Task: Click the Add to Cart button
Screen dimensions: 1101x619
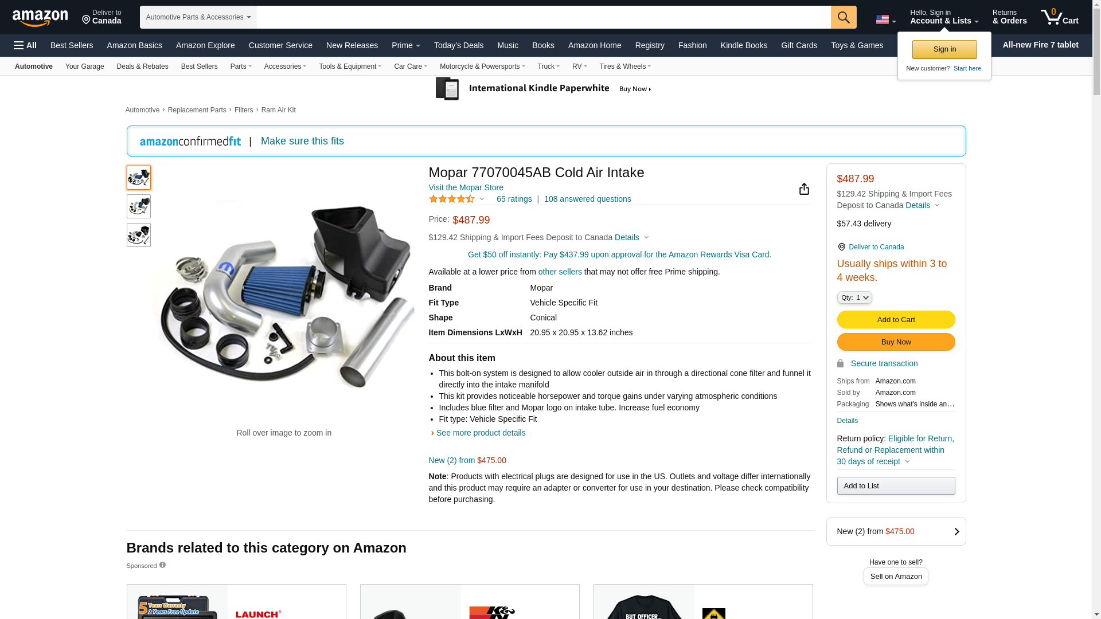Action: (x=896, y=320)
